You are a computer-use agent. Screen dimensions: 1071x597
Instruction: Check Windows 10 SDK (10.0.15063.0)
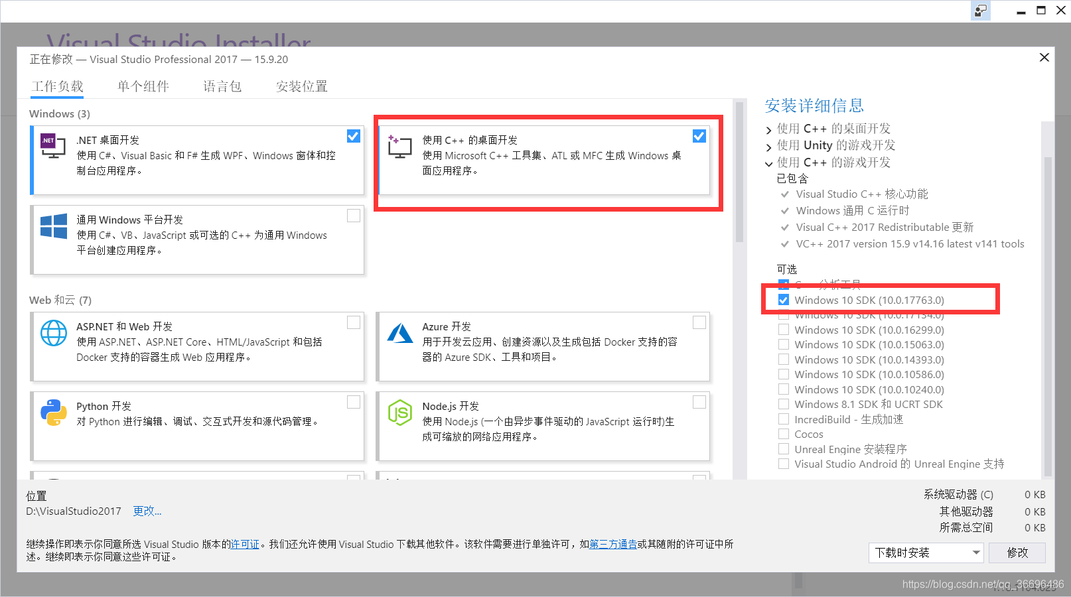click(x=784, y=344)
